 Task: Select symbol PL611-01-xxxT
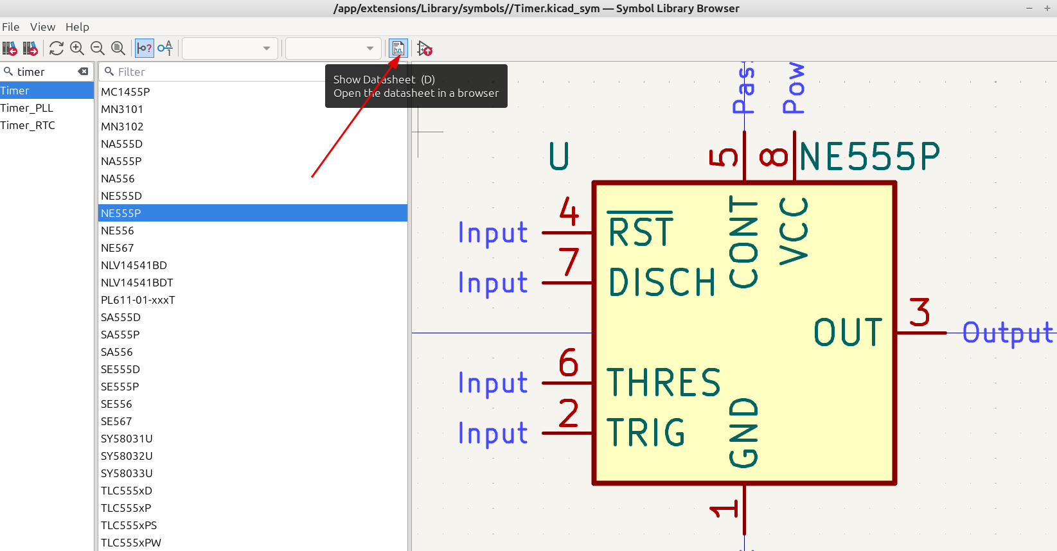pyautogui.click(x=253, y=300)
